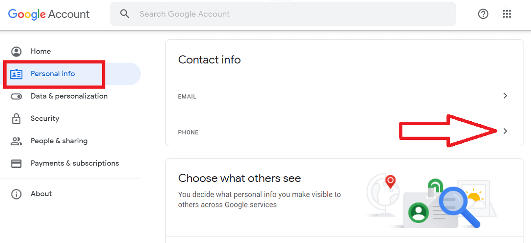This screenshot has width=531, height=243.
Task: Click the Payments credit card icon
Action: [x=16, y=164]
